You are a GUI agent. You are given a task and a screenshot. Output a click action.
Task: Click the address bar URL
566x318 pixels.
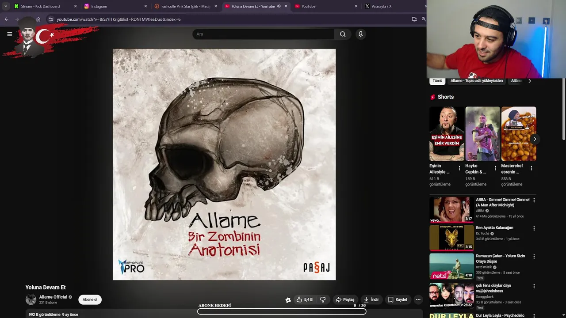coord(119,19)
